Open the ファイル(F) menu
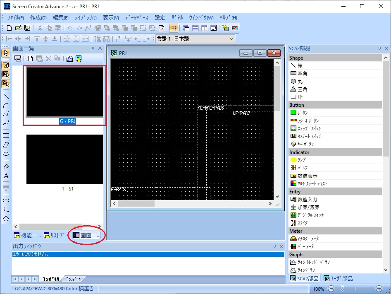 pyautogui.click(x=15, y=18)
